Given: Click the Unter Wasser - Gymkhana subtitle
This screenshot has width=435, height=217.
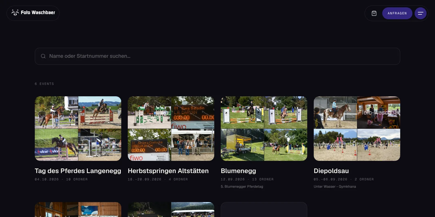Looking at the screenshot, I should coord(335,187).
